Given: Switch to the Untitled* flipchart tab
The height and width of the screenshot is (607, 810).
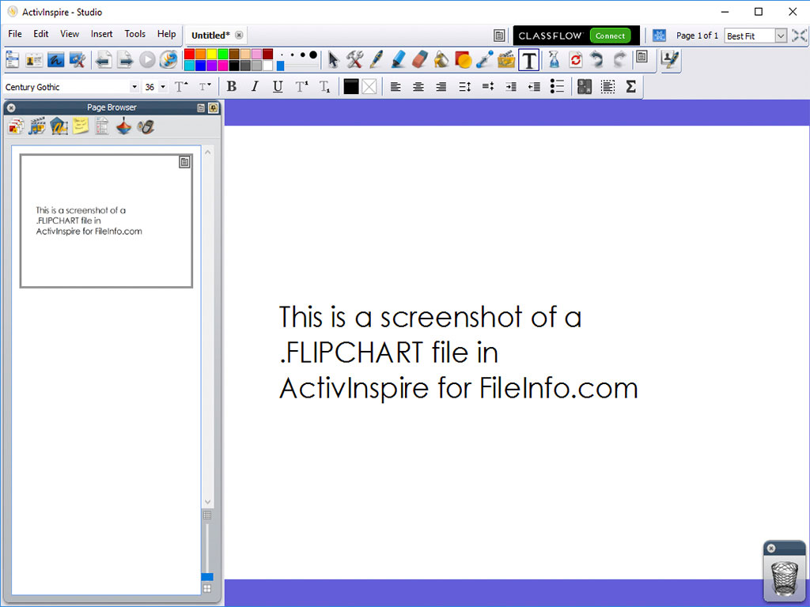Looking at the screenshot, I should pyautogui.click(x=210, y=35).
